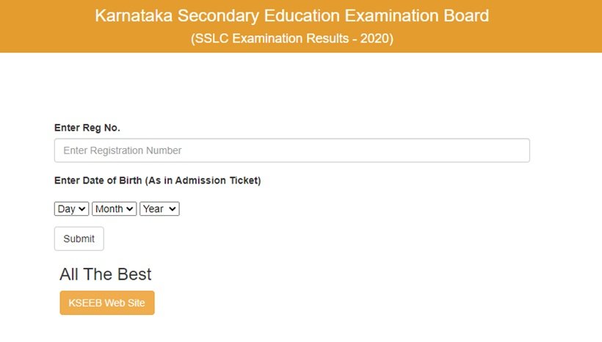Image resolution: width=602 pixels, height=342 pixels.
Task: Open the Year dropdown selector
Action: [x=159, y=209]
